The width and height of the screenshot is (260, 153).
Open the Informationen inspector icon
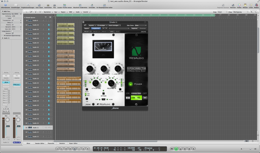pyautogui.click(x=5, y=5)
